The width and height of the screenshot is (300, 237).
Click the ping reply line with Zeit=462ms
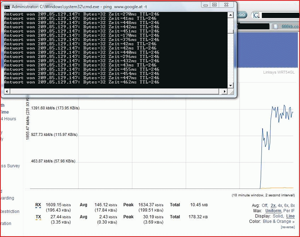[x=82, y=82]
